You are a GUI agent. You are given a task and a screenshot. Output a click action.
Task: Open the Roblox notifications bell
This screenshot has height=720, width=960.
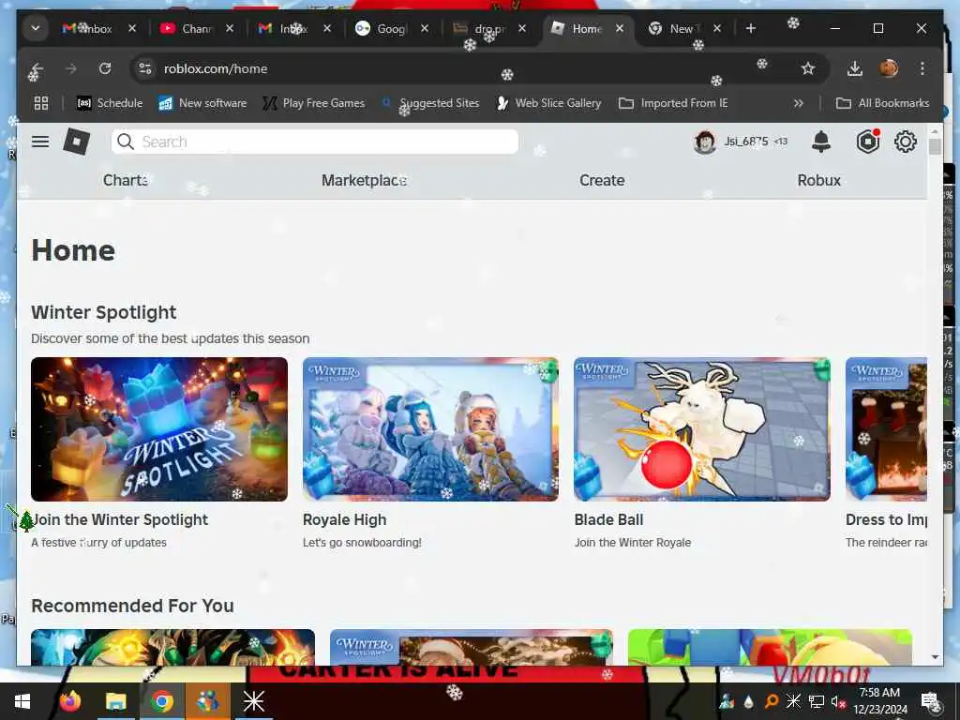(x=821, y=142)
